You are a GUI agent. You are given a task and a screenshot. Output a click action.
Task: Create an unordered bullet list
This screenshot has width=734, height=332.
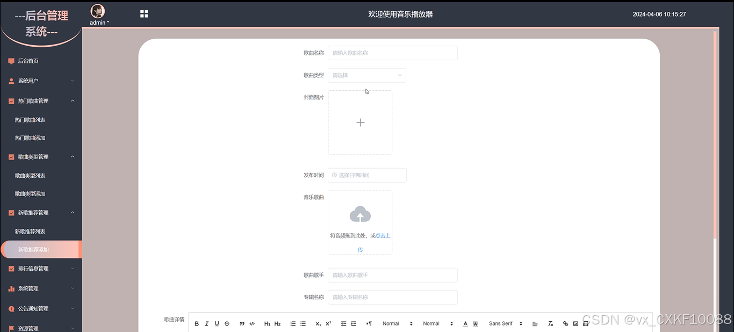[303, 323]
